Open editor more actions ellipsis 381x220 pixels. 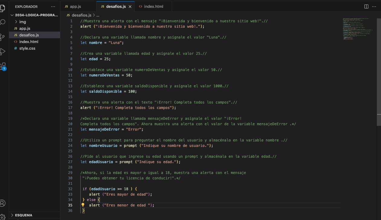(374, 6)
